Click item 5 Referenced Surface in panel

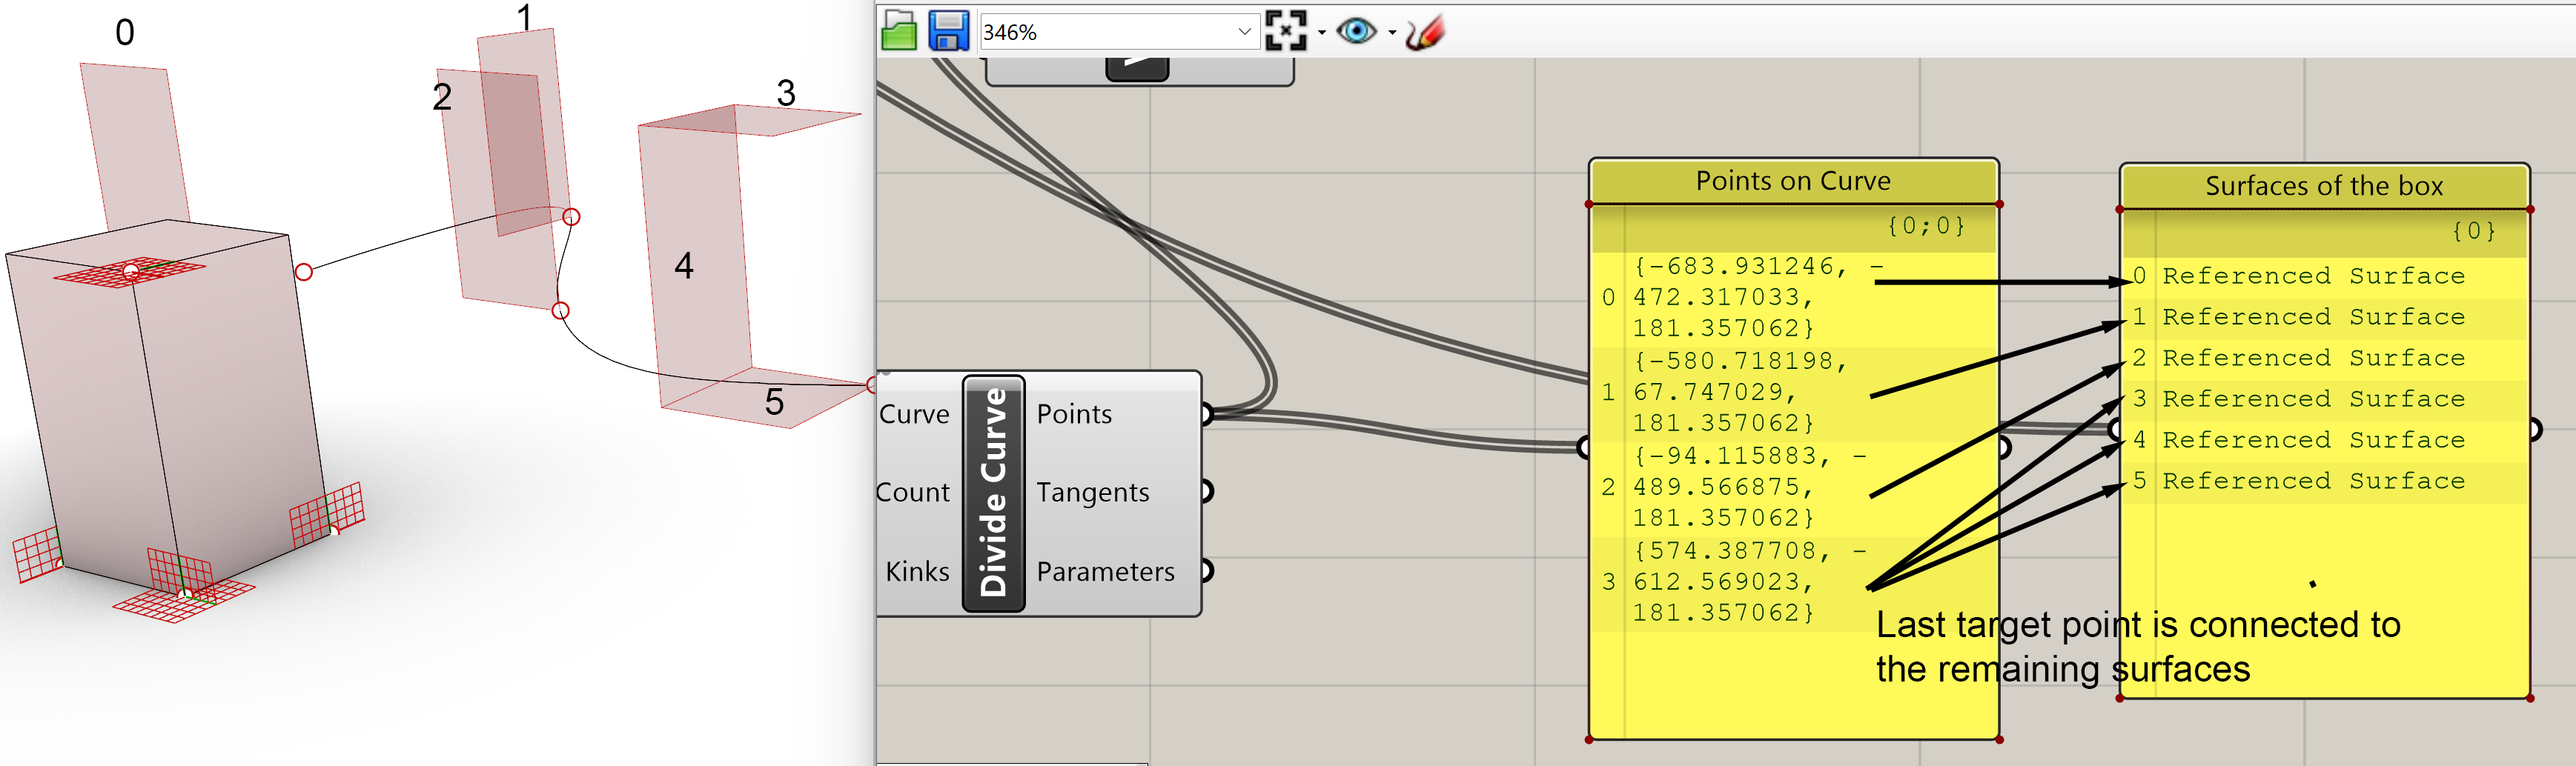[x=2313, y=481]
